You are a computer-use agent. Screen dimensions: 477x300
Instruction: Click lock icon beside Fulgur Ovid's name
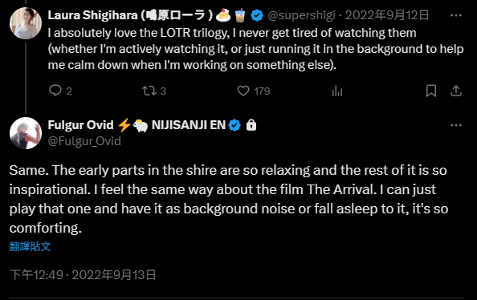click(x=251, y=125)
